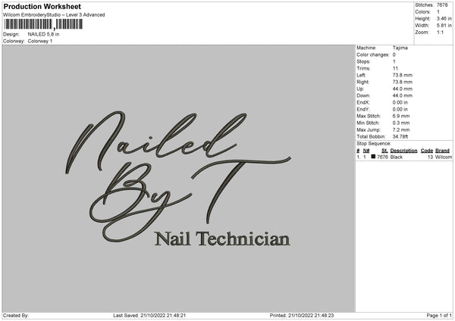This screenshot has width=455, height=321.
Task: Click the thread code 13
Action: (x=430, y=157)
